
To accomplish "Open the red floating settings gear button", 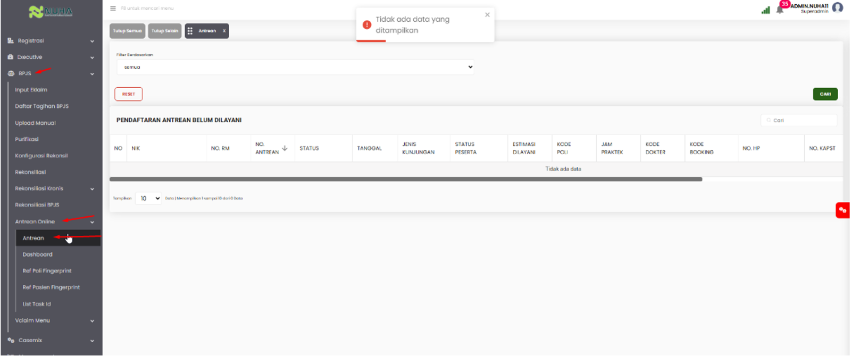I will (842, 210).
